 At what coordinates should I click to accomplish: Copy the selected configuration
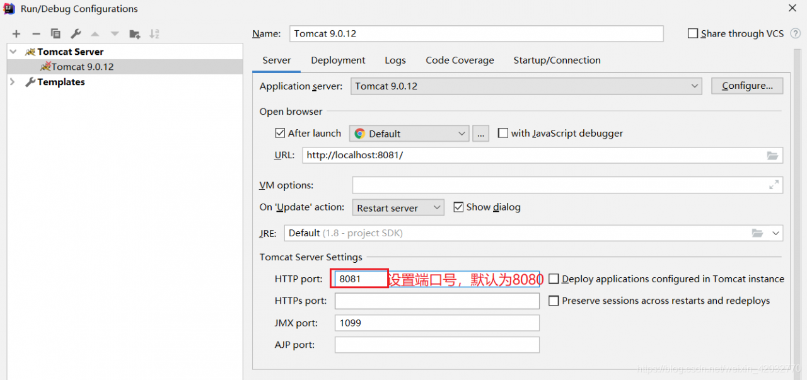pos(55,34)
